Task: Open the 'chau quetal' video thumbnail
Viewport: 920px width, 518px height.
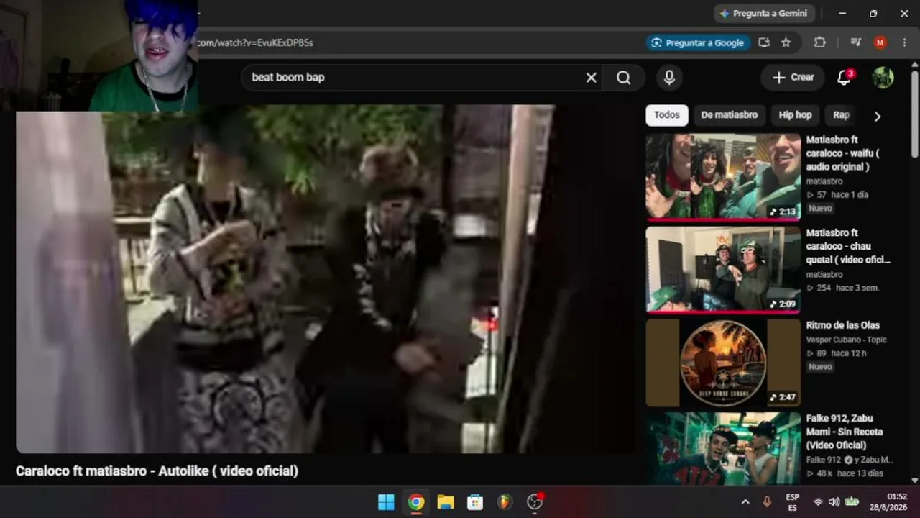Action: [723, 270]
